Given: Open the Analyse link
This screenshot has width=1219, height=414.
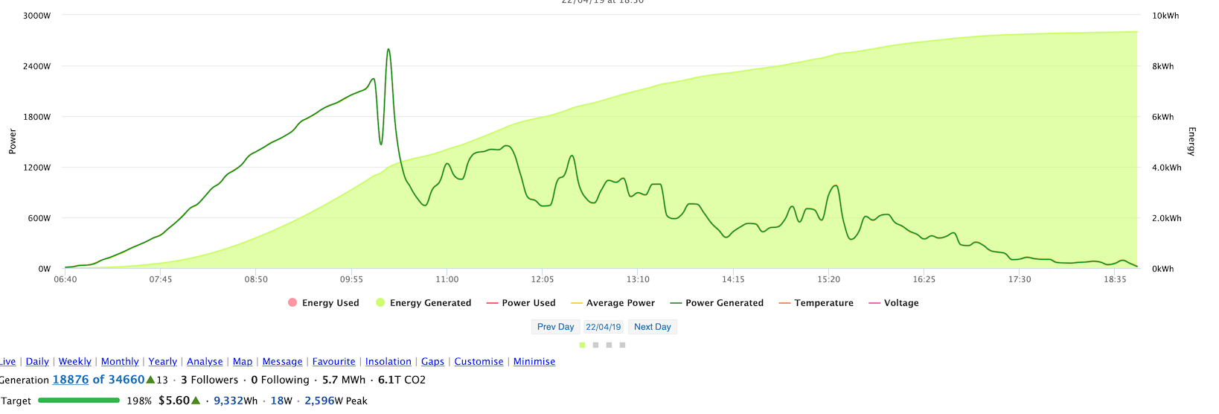Looking at the screenshot, I should click(205, 362).
